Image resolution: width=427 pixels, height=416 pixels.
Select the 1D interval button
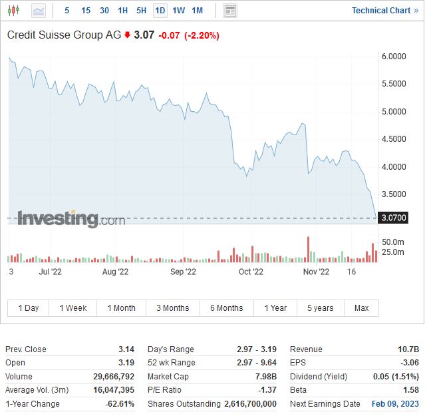coord(160,11)
